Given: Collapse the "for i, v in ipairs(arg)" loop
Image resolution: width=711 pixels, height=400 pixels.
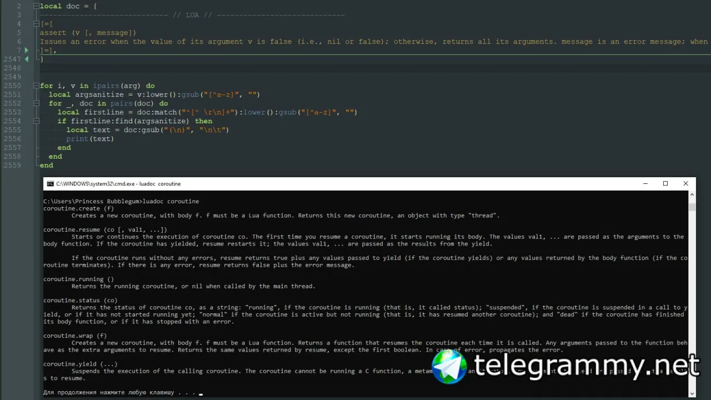Looking at the screenshot, I should (x=36, y=86).
